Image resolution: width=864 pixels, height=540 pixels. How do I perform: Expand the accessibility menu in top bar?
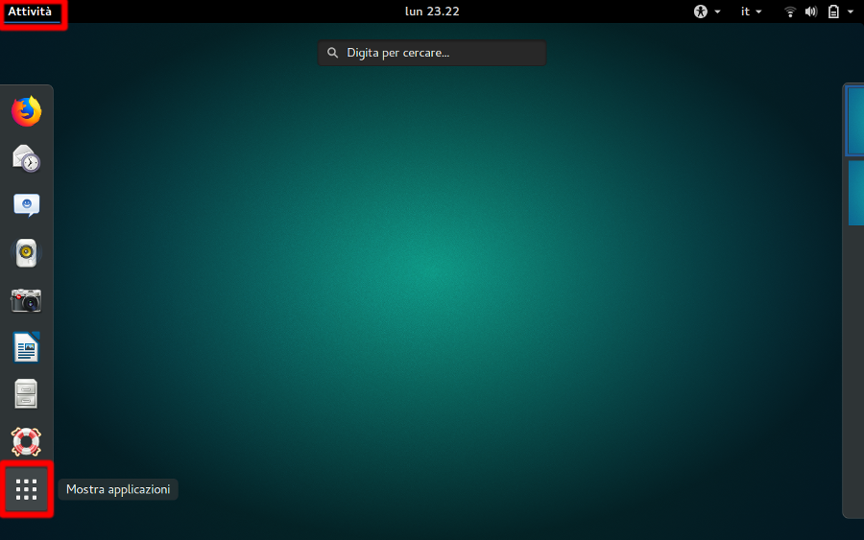pos(707,12)
